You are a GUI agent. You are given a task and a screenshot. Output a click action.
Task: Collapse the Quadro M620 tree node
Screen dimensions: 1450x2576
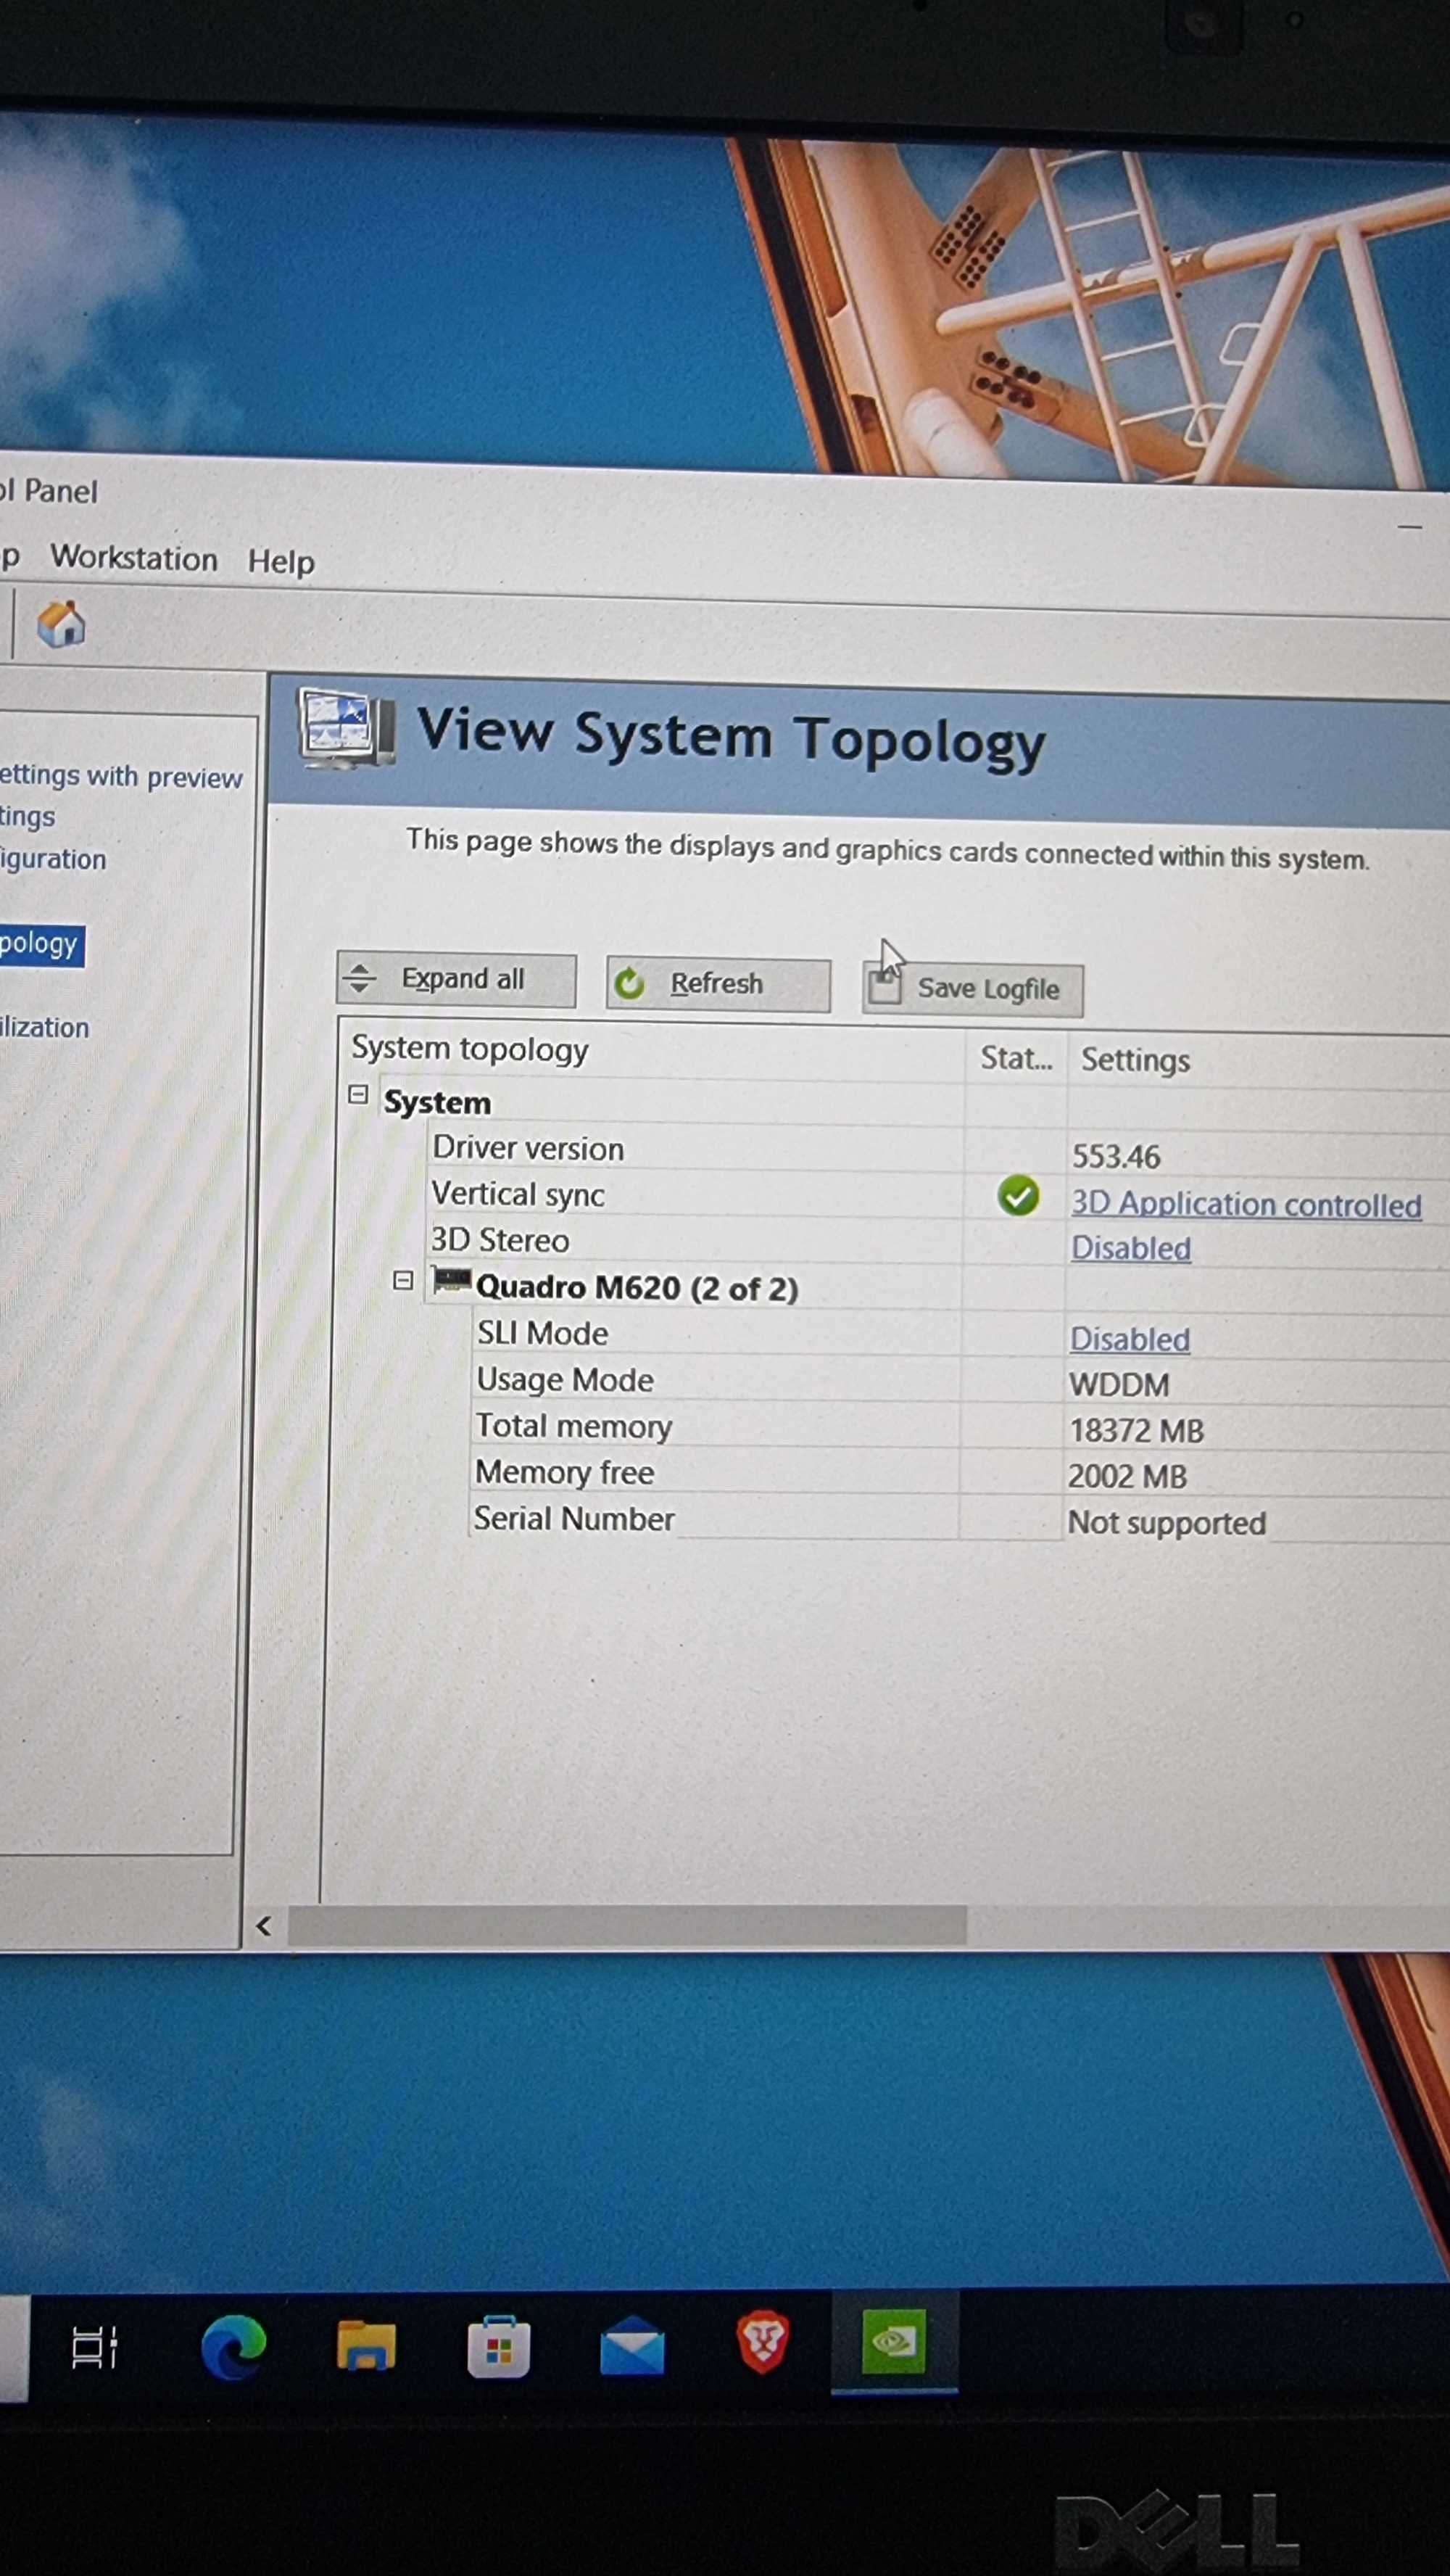[403, 1280]
